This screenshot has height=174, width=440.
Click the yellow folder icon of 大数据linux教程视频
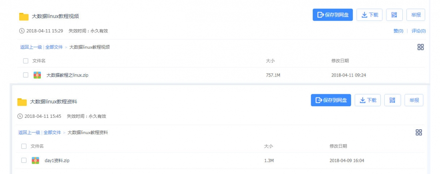(24, 16)
